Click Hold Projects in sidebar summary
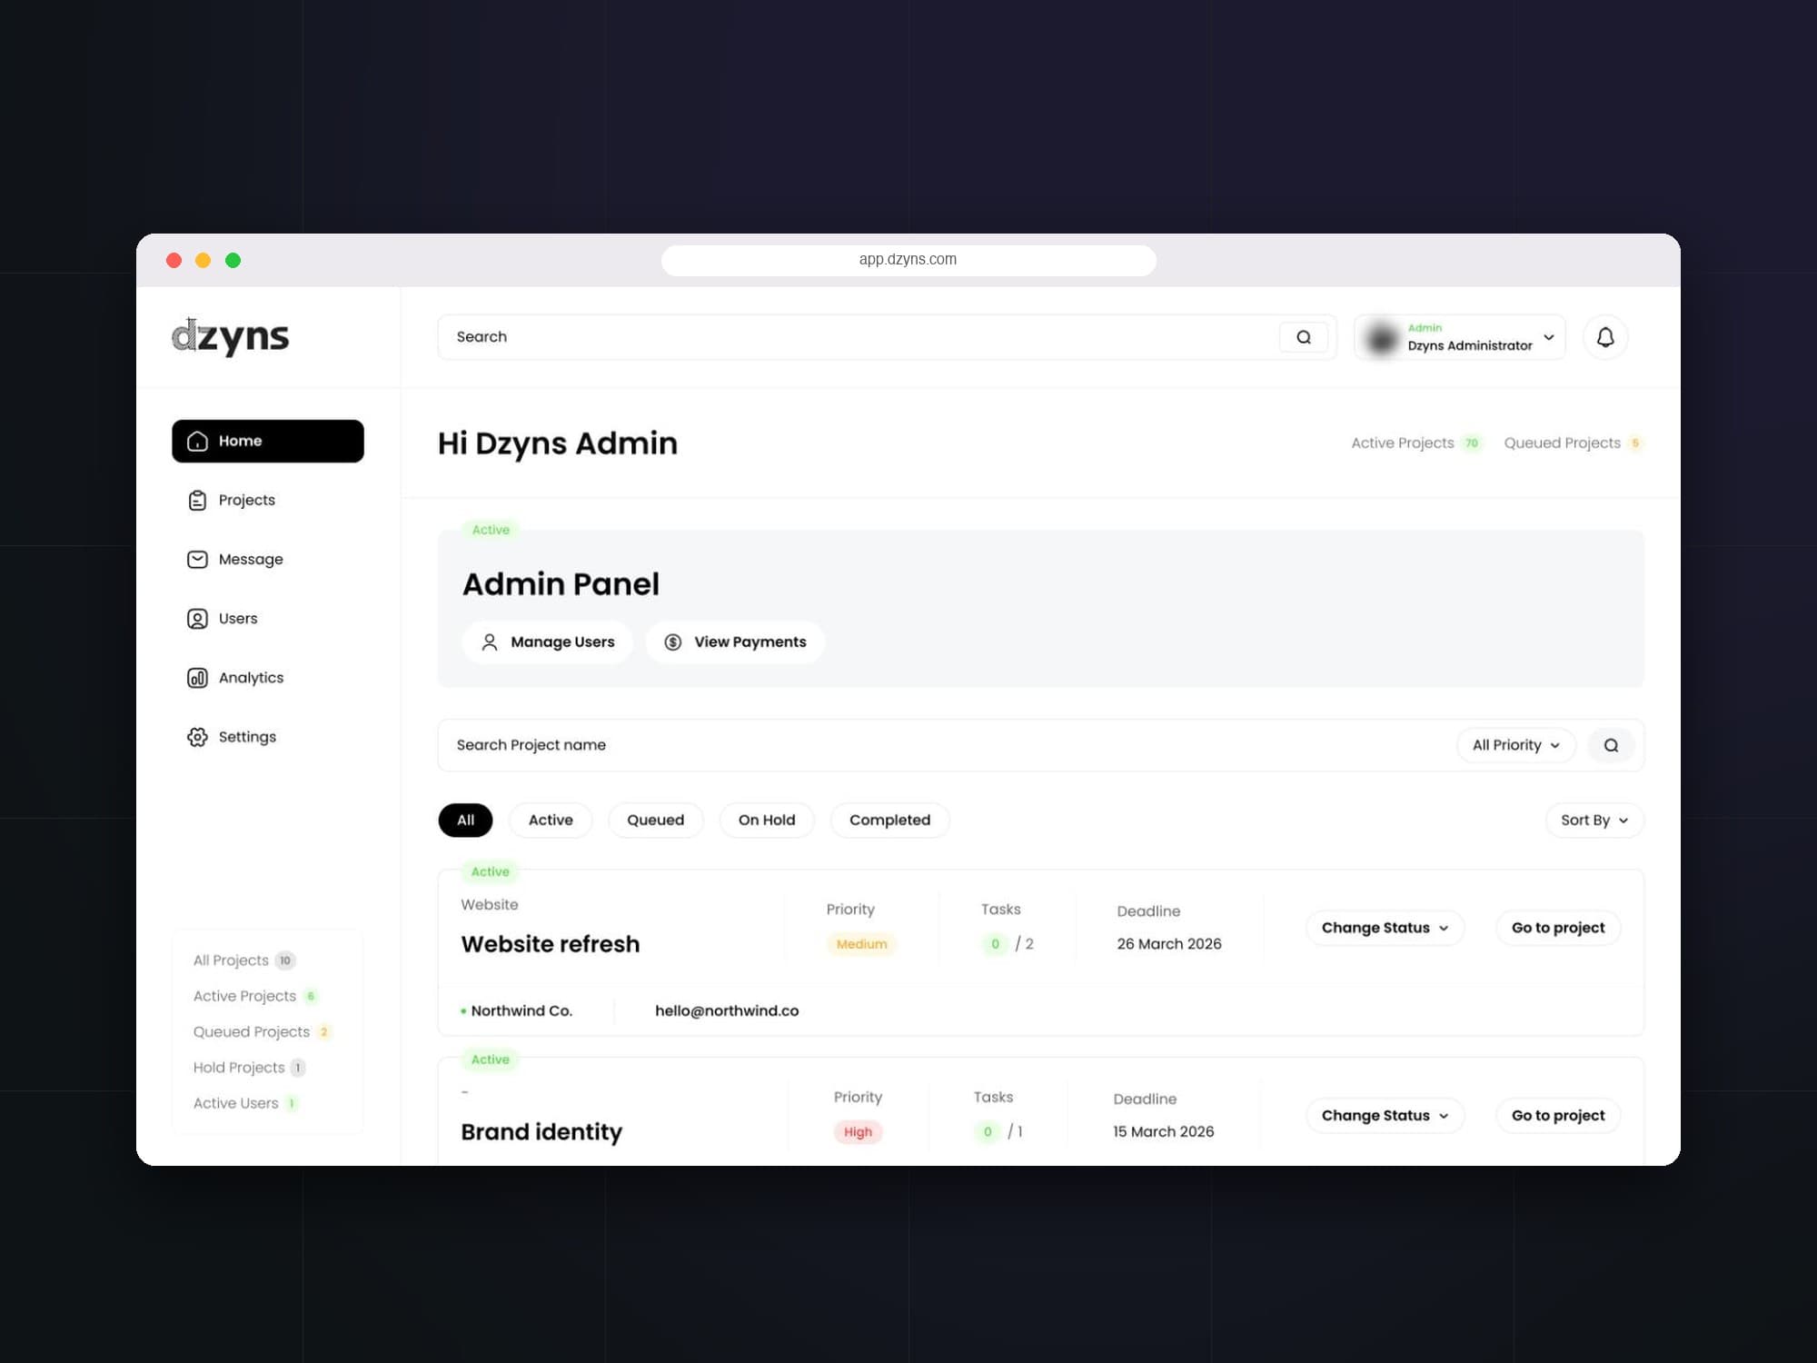This screenshot has width=1817, height=1363. click(249, 1068)
